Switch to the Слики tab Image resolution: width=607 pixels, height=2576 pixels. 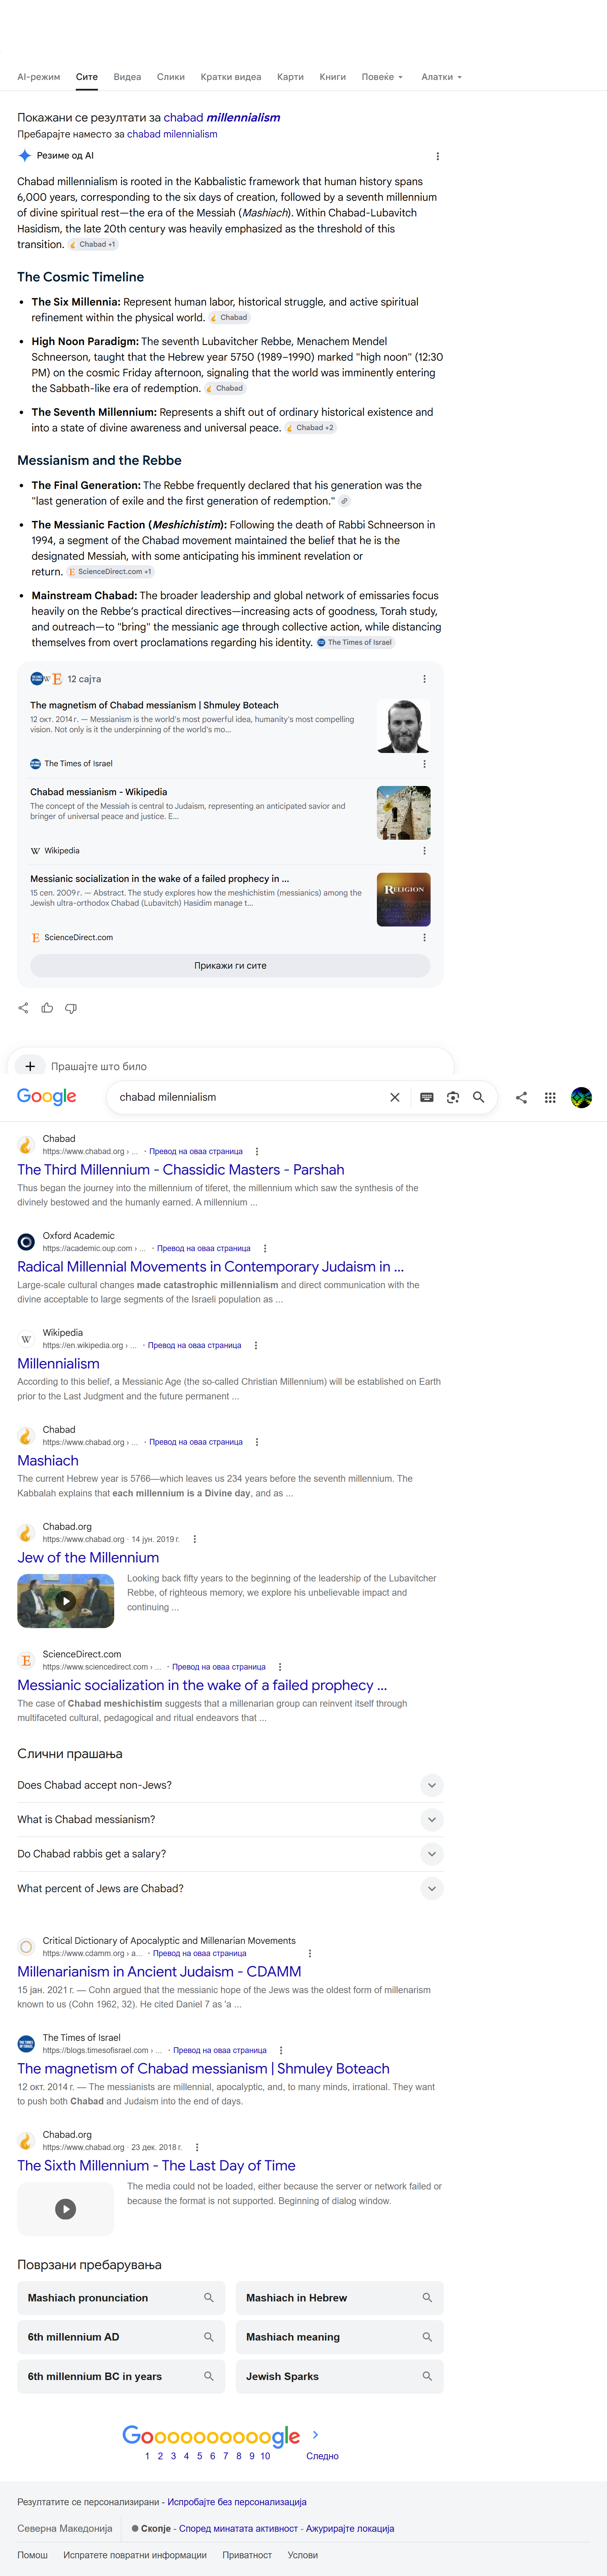(171, 77)
